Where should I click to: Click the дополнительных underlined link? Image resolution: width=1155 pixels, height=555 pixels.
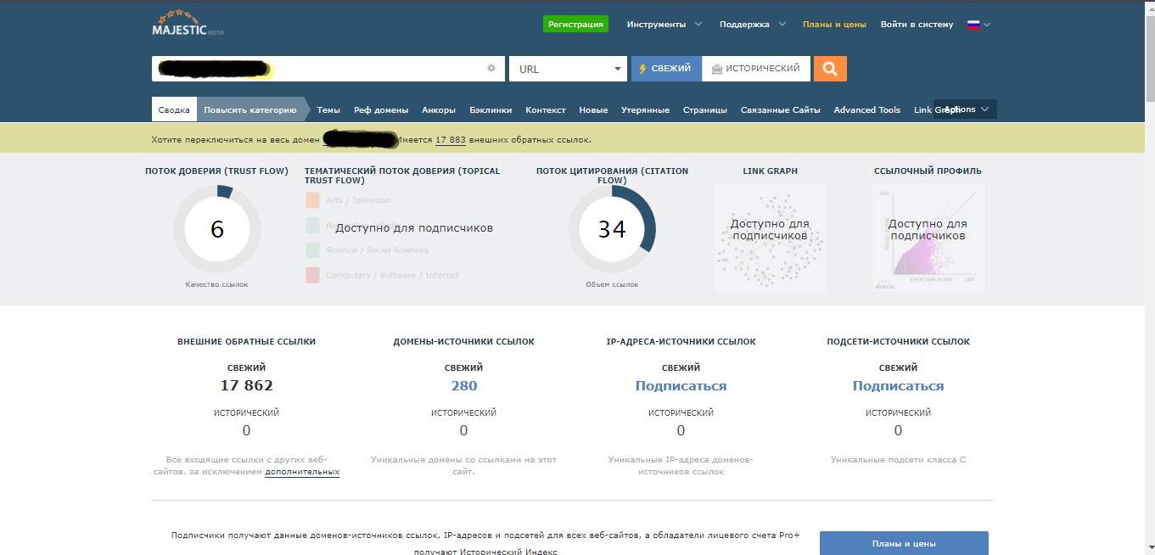pyautogui.click(x=302, y=472)
